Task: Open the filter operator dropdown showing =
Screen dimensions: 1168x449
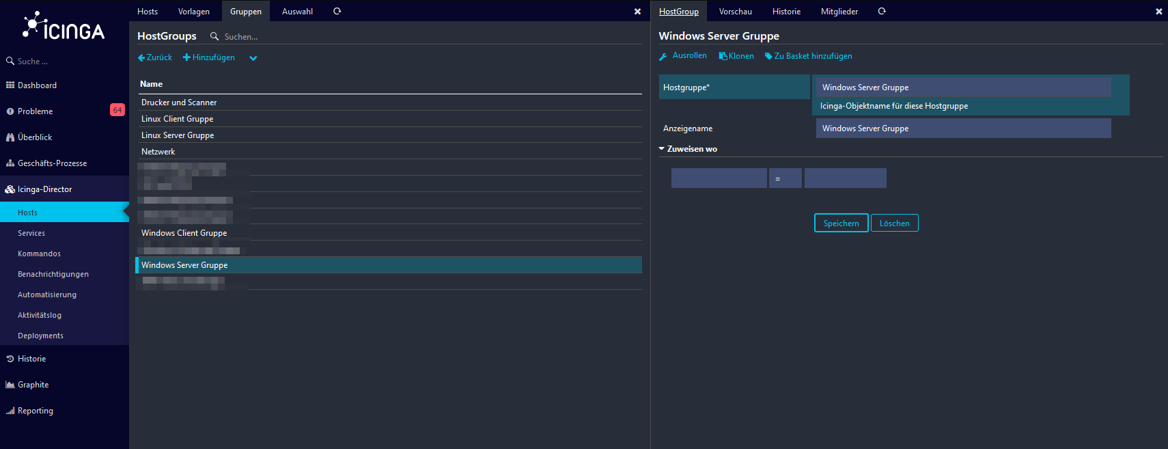Action: 785,178
